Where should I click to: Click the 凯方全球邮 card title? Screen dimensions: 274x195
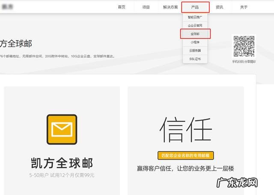tap(62, 163)
